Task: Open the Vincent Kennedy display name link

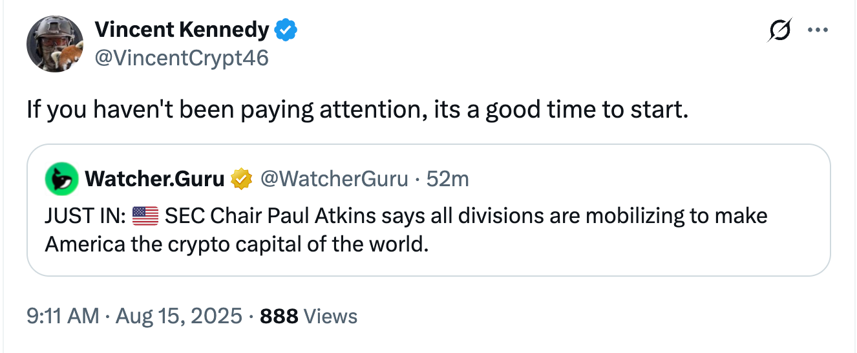Action: pos(182,30)
